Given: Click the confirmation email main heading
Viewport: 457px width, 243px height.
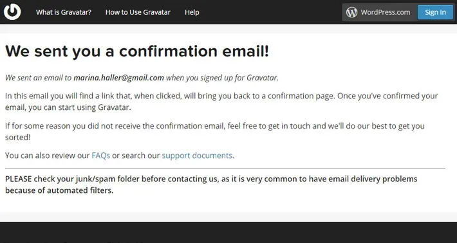Looking at the screenshot, I should pos(137,51).
